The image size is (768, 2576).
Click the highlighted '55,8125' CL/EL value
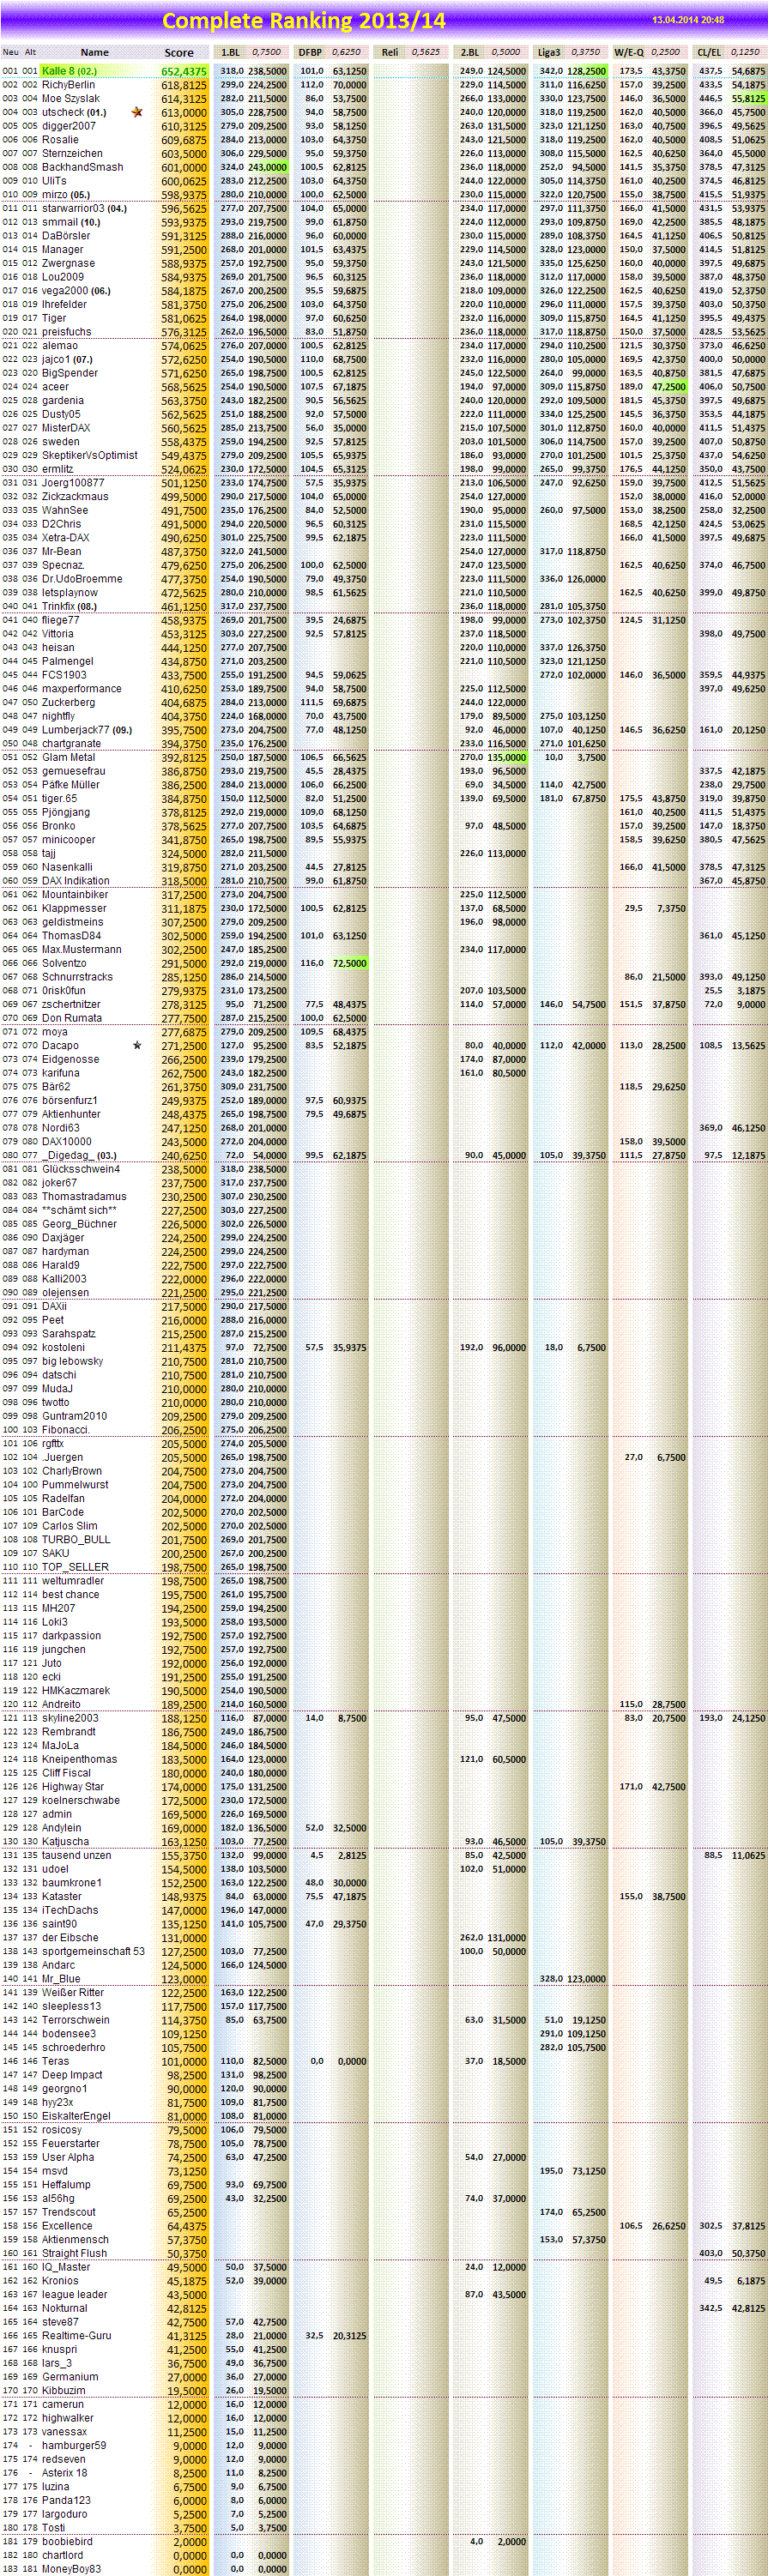click(748, 99)
